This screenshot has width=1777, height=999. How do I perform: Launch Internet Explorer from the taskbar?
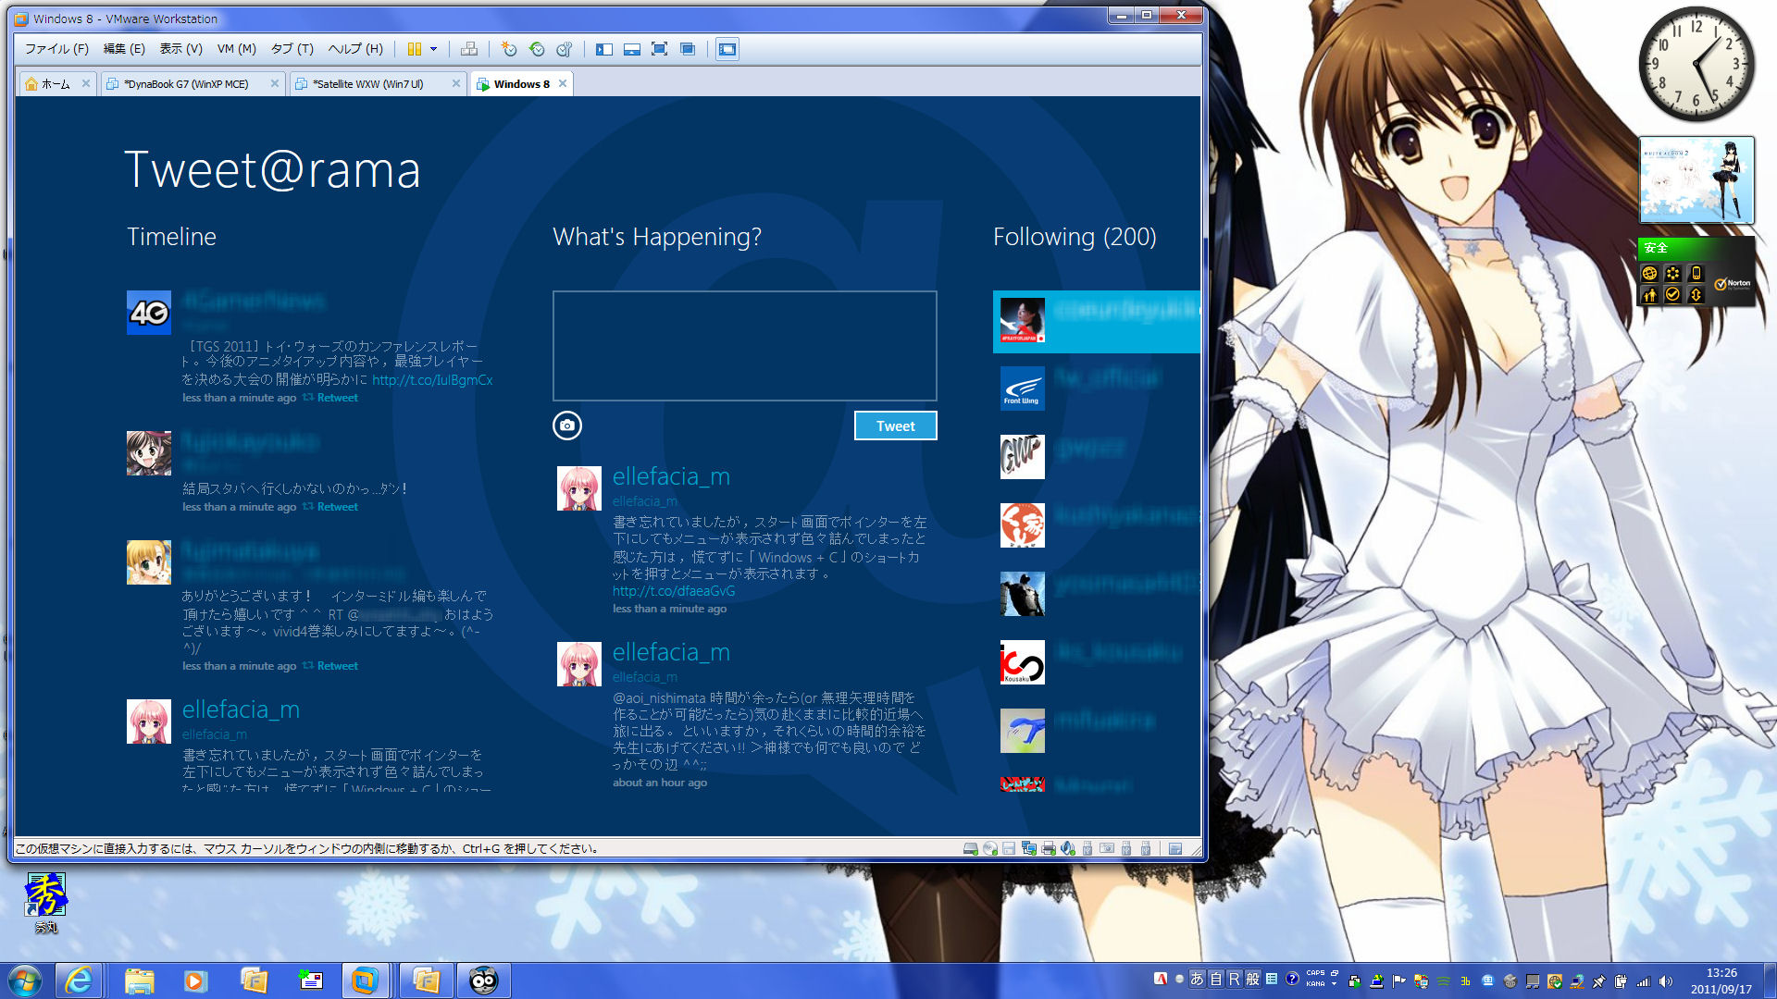pyautogui.click(x=79, y=980)
